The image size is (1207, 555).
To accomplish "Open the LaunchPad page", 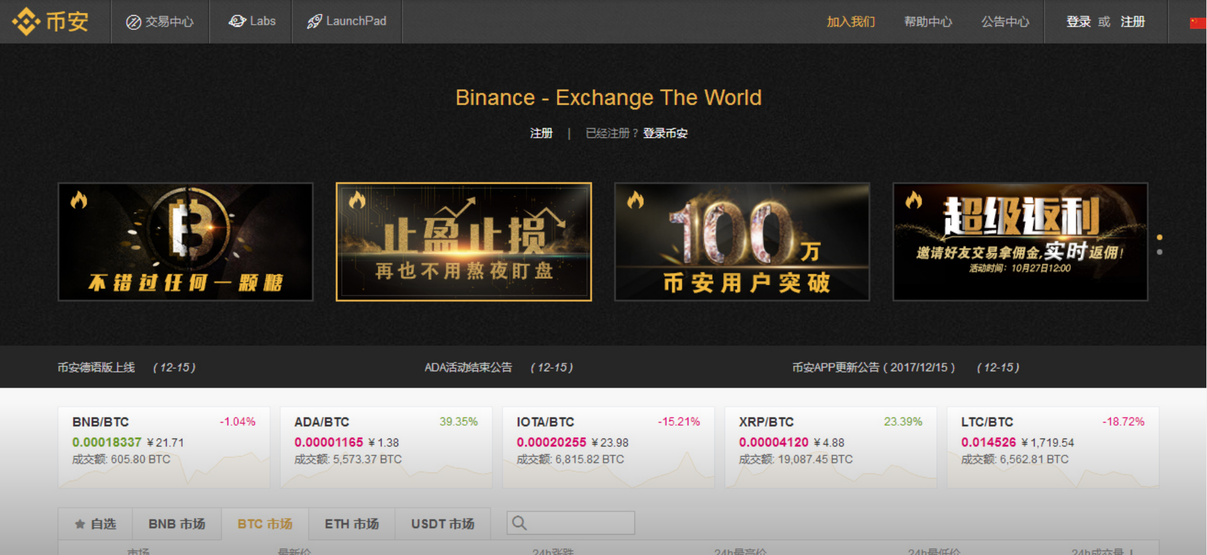I will tap(346, 21).
